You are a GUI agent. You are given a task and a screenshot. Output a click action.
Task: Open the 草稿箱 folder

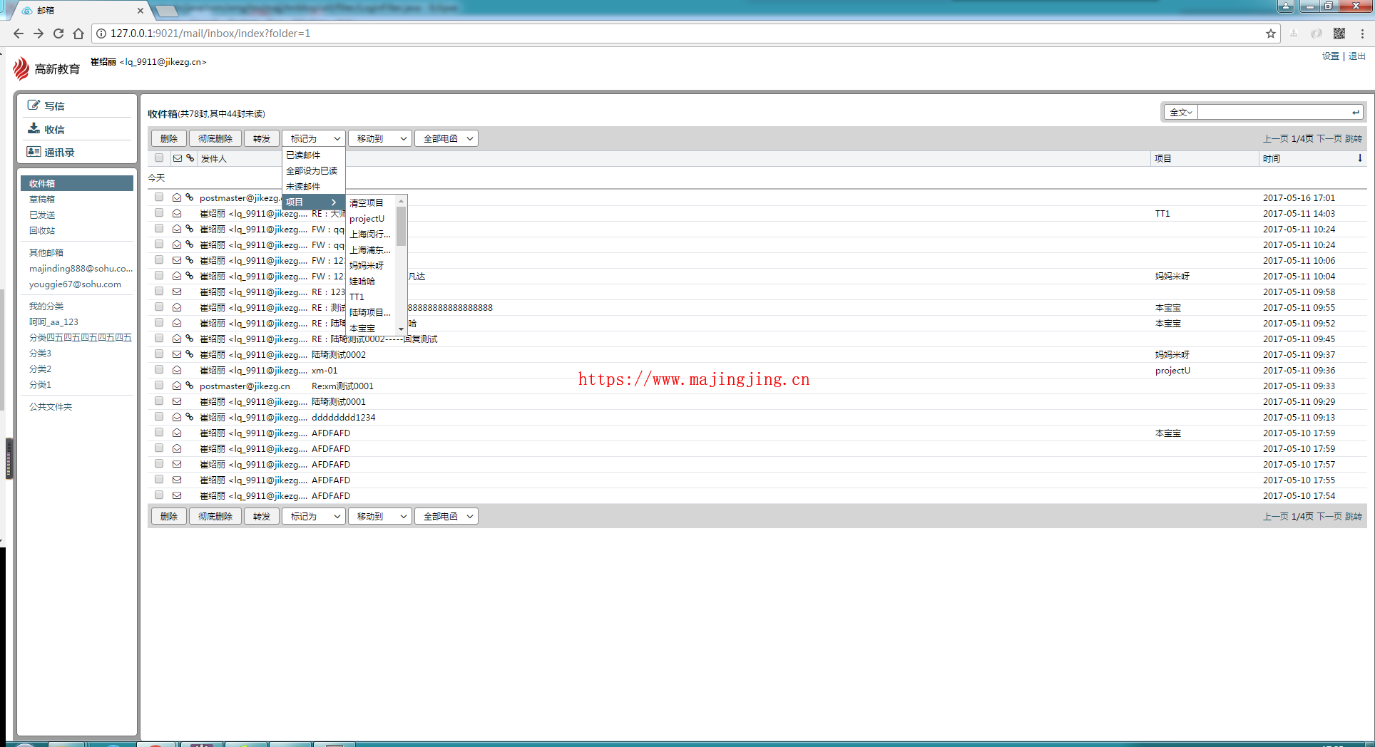[42, 199]
